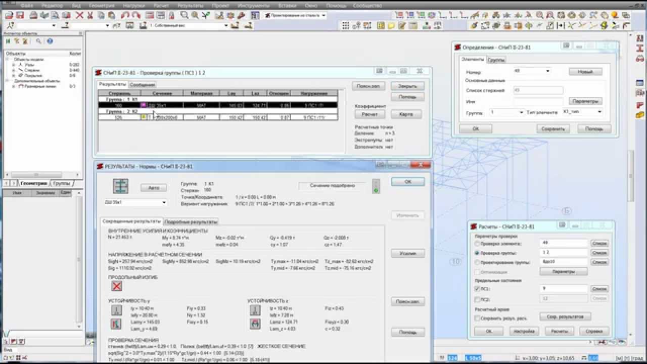The width and height of the screenshot is (647, 364).
Task: Open the steel design layout dropdown in toolbar
Action: tap(323, 16)
